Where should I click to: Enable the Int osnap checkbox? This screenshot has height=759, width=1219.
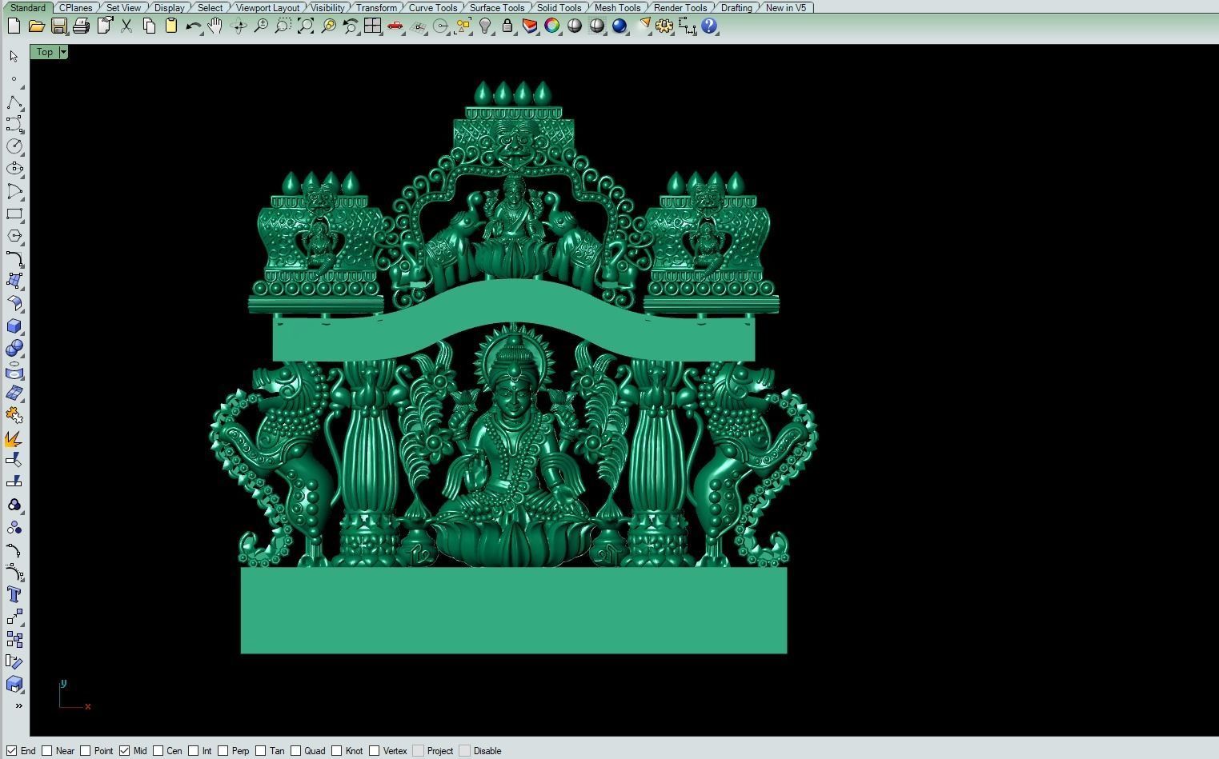(194, 750)
